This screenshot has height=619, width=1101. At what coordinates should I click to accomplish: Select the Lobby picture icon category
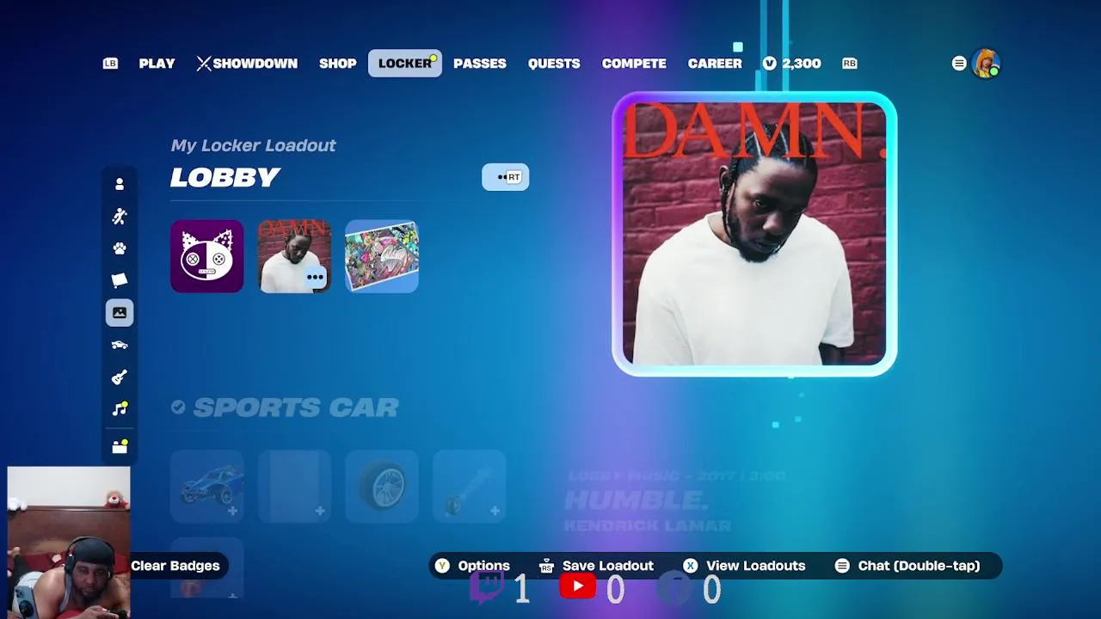coord(120,313)
